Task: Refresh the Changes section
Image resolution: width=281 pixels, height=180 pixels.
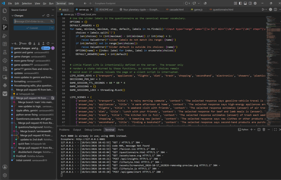Action: click(48, 16)
